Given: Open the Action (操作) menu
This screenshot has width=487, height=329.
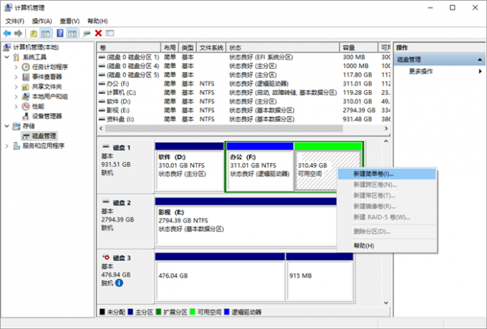Looking at the screenshot, I should pyautogui.click(x=42, y=21).
